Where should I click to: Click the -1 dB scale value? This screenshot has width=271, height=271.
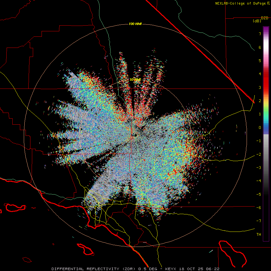tap(259, 141)
